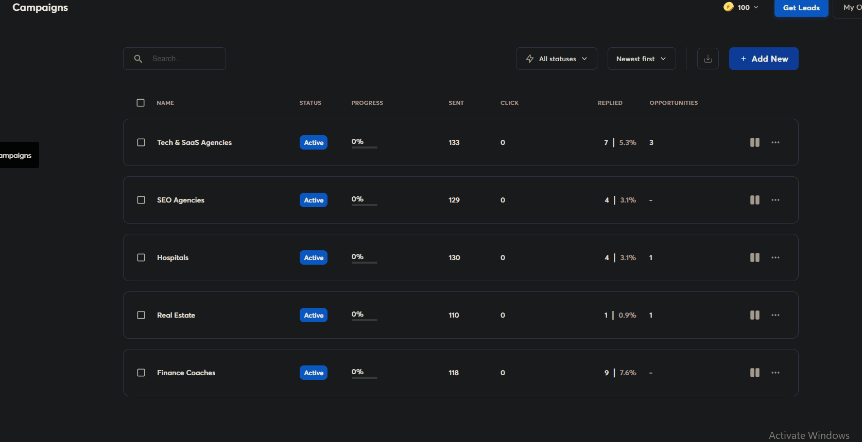Pause the Tech & SaaS Agencies campaign
Screen dimensions: 862x442
coord(754,142)
